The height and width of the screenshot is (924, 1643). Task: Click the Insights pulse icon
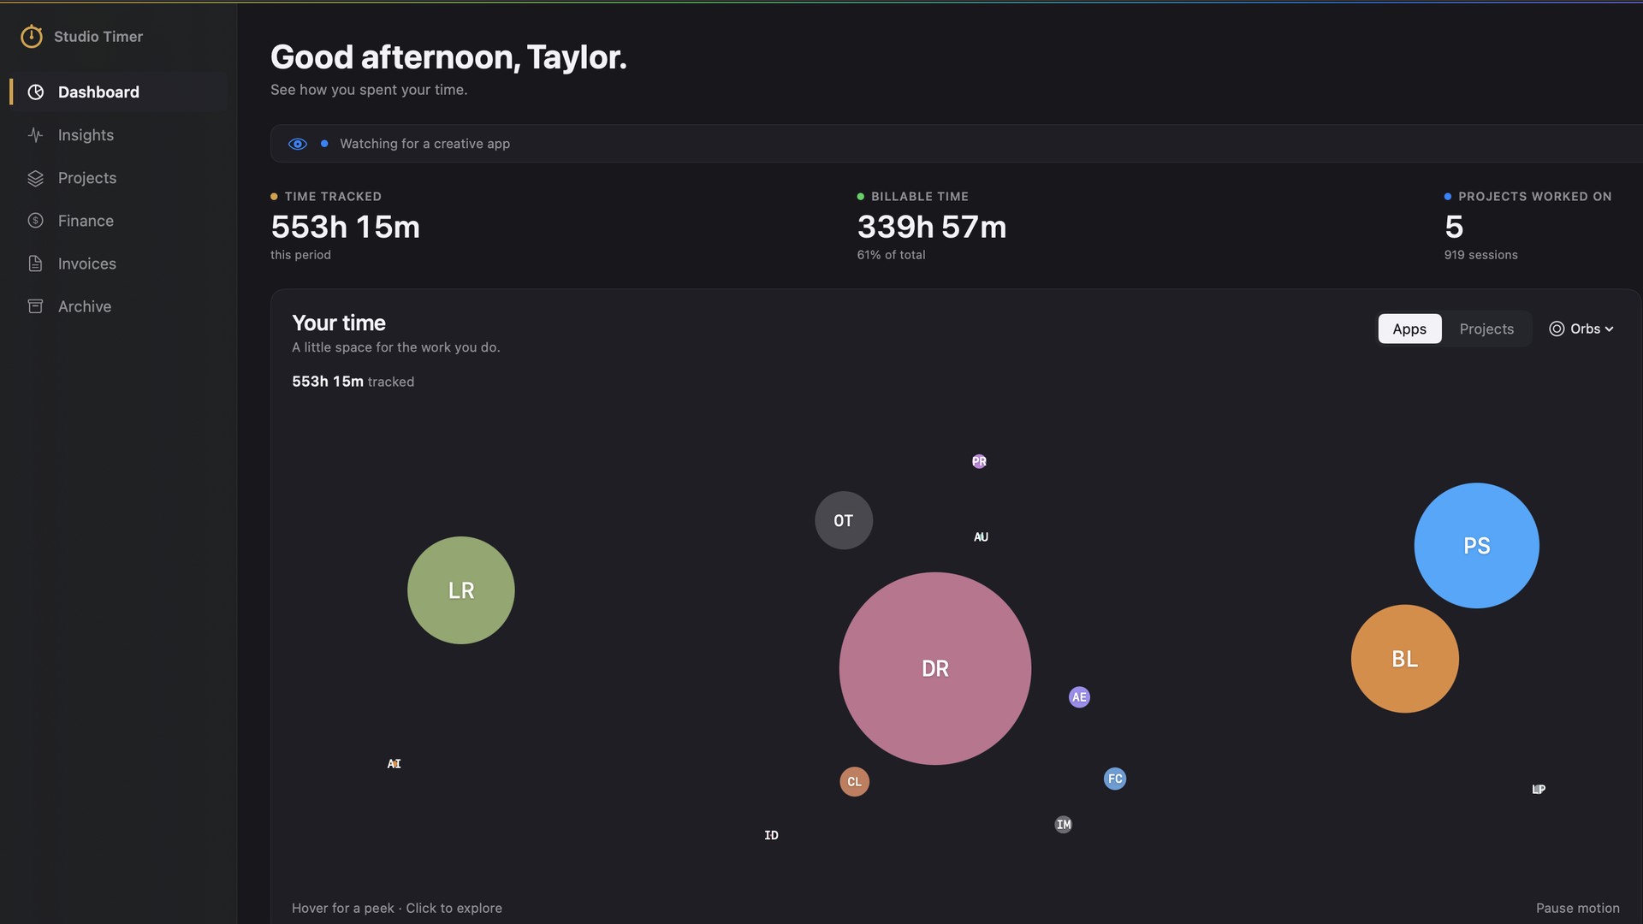click(35, 135)
